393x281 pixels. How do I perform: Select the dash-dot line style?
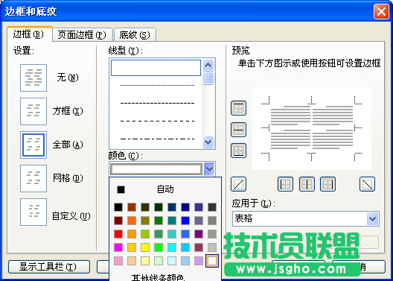point(157,139)
